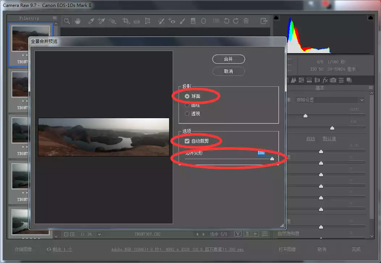Viewport: 381px width, 263px height.
Task: Select the Zoom tool in the toolbar
Action: (67, 21)
